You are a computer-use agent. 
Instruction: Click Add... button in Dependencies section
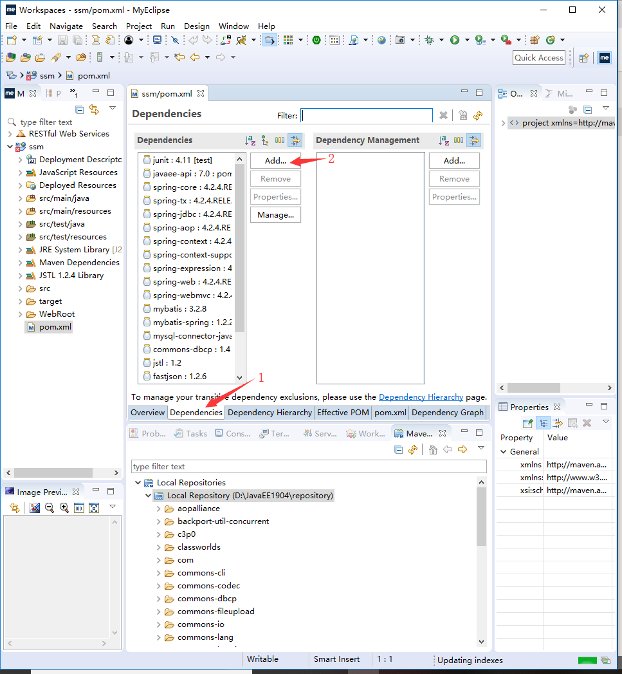pos(275,161)
